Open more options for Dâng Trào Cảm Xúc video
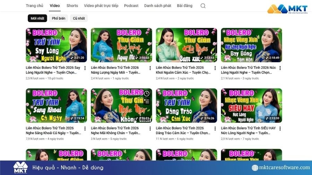This screenshot has height=175, width=312. pyautogui.click(x=215, y=129)
